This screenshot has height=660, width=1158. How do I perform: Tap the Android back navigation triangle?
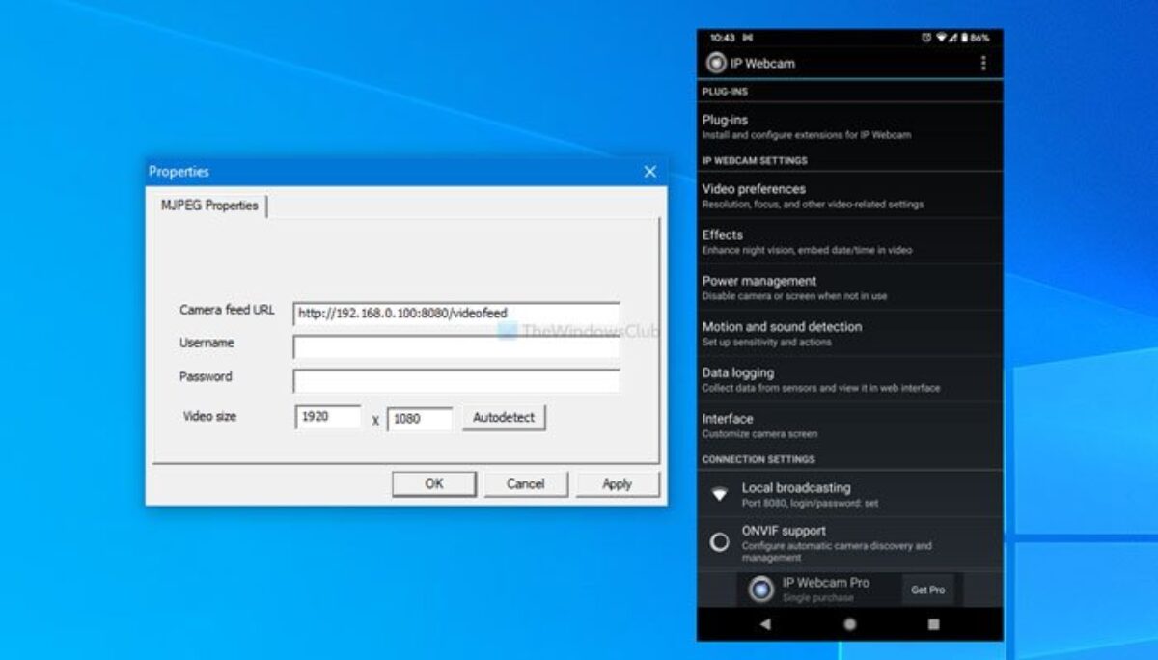pos(765,624)
